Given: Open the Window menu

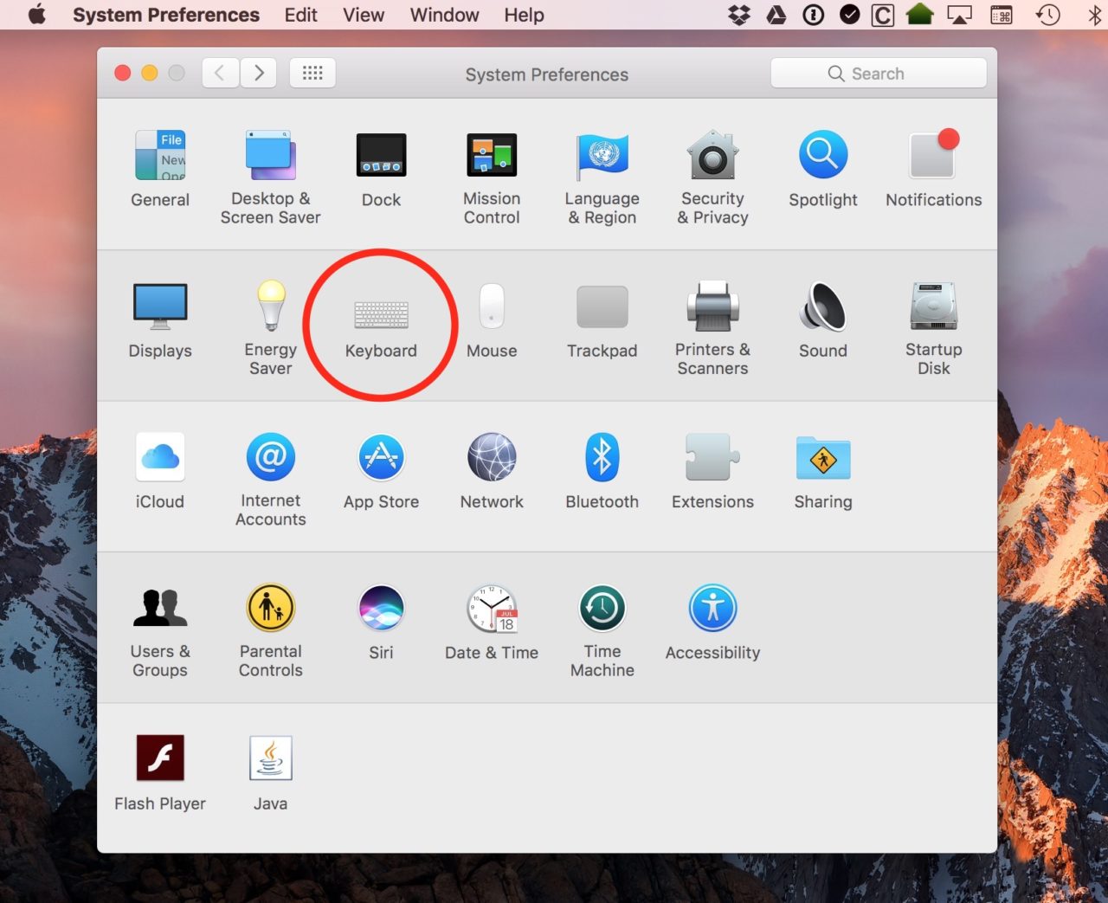Looking at the screenshot, I should click(444, 15).
